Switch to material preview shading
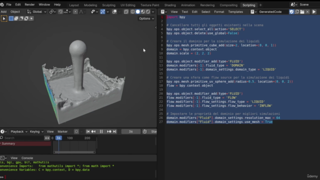The image size is (320, 180). pyautogui.click(x=143, y=12)
